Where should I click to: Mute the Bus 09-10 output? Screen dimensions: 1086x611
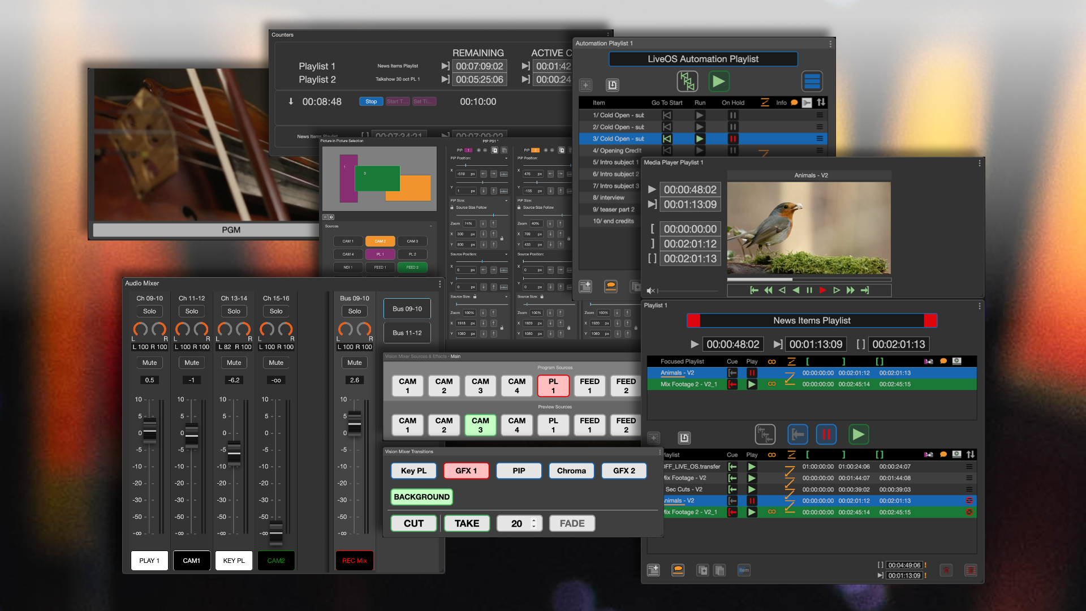coord(355,363)
